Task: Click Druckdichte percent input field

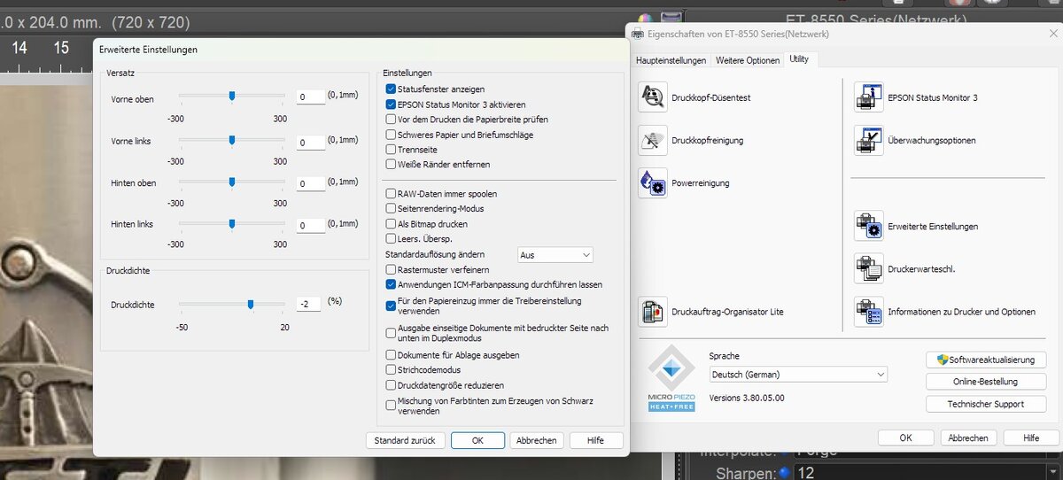Action: tap(310, 304)
